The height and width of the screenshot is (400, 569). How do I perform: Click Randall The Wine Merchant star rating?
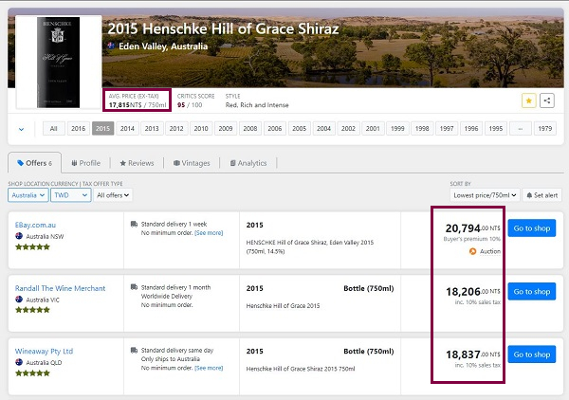coord(32,310)
